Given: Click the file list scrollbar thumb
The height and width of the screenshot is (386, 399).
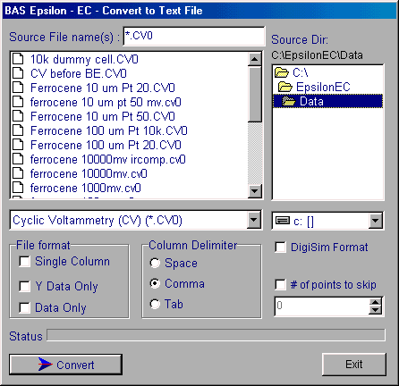Looking at the screenshot, I should coord(255,94).
